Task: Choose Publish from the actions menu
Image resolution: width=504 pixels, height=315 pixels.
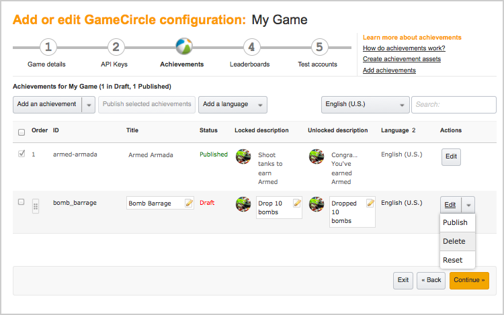Action: 456,223
